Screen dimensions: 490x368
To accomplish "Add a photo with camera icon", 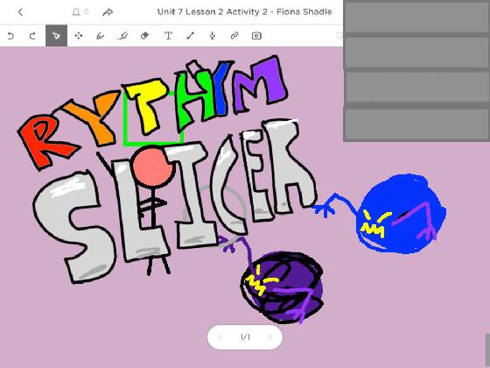I will click(256, 36).
